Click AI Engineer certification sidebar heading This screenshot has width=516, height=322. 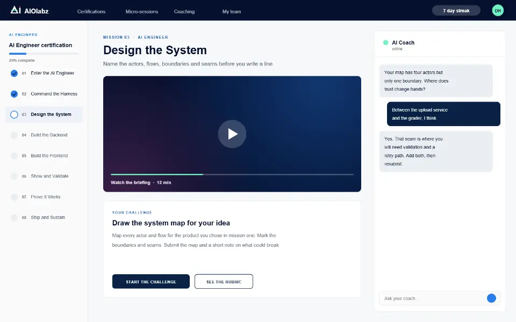point(40,45)
